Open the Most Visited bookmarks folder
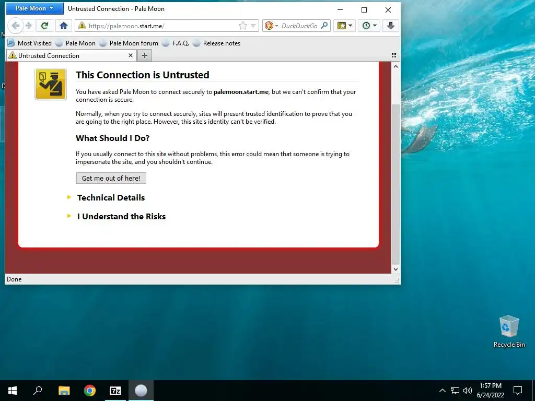The image size is (535, 401). point(30,43)
